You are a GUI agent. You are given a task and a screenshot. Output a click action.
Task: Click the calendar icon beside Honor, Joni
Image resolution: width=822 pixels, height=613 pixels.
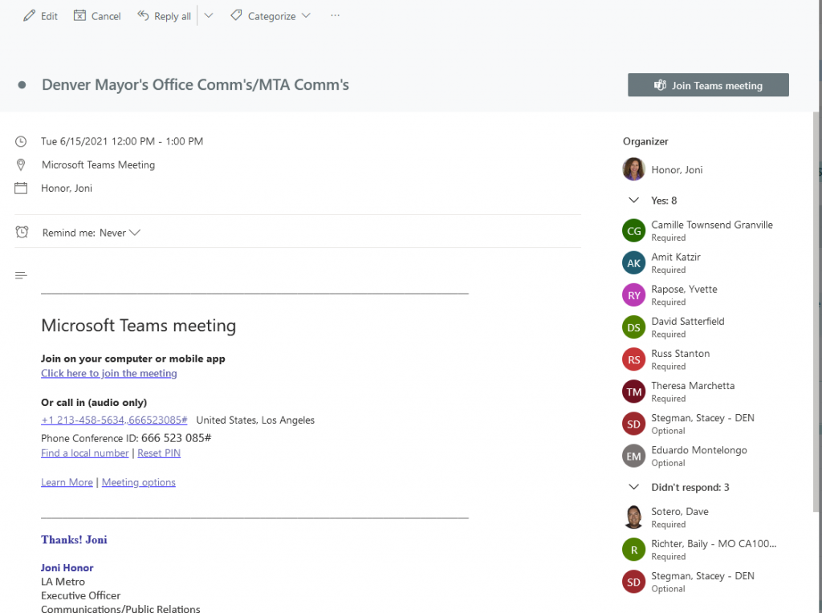[21, 188]
